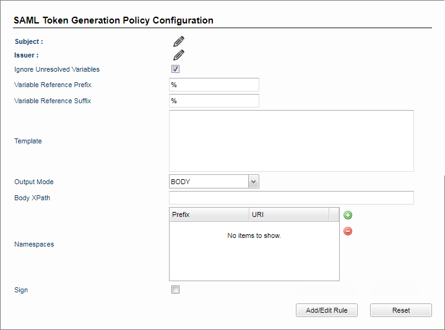The image size is (445, 330).
Task: Click the Body XPath input field
Action: [x=292, y=198]
